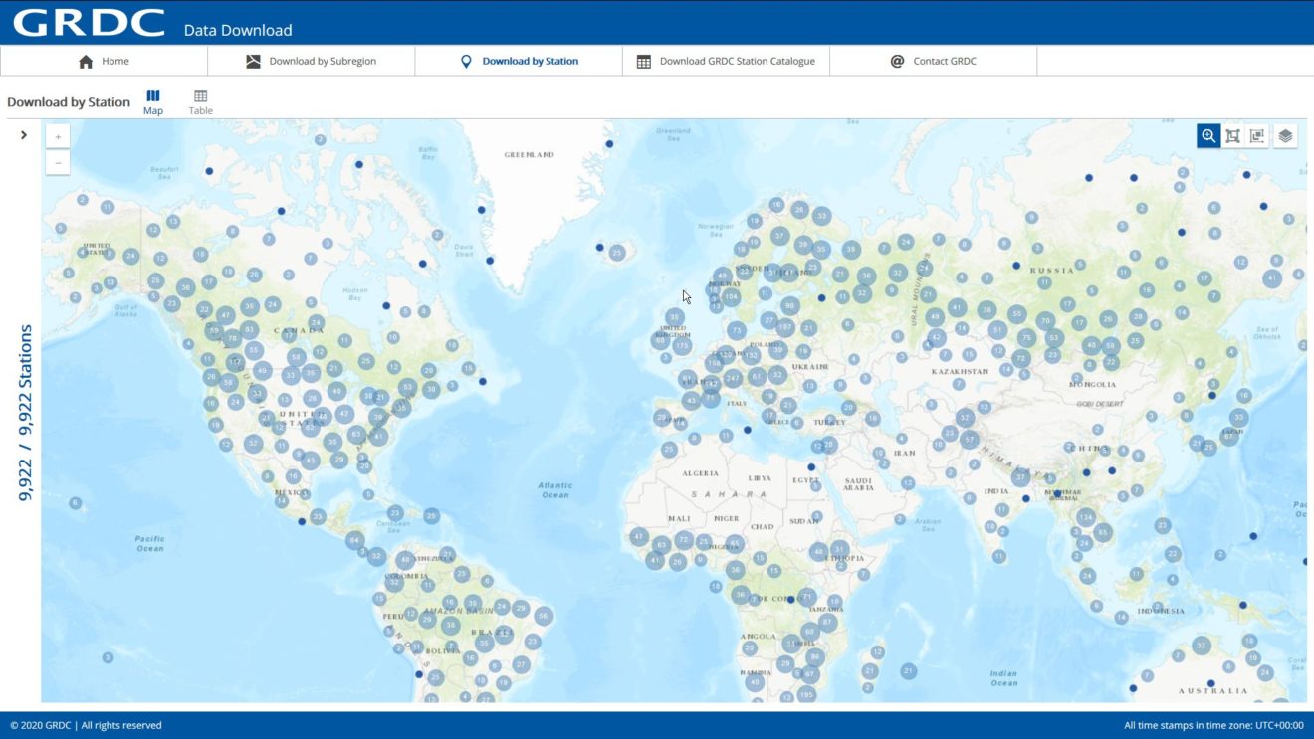Activate the zoom-in magnifier map tool
The width and height of the screenshot is (1314, 739).
tap(1208, 136)
